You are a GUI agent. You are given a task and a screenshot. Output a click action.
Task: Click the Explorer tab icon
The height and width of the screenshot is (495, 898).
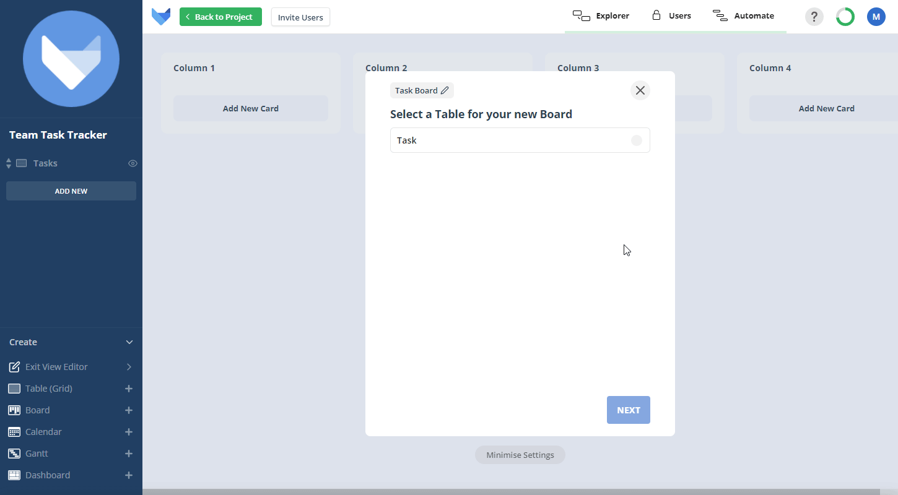(582, 15)
